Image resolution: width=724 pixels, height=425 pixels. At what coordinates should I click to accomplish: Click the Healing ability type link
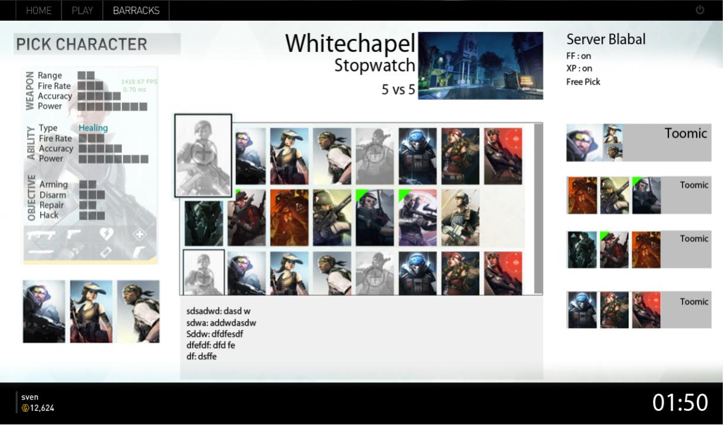click(x=93, y=128)
